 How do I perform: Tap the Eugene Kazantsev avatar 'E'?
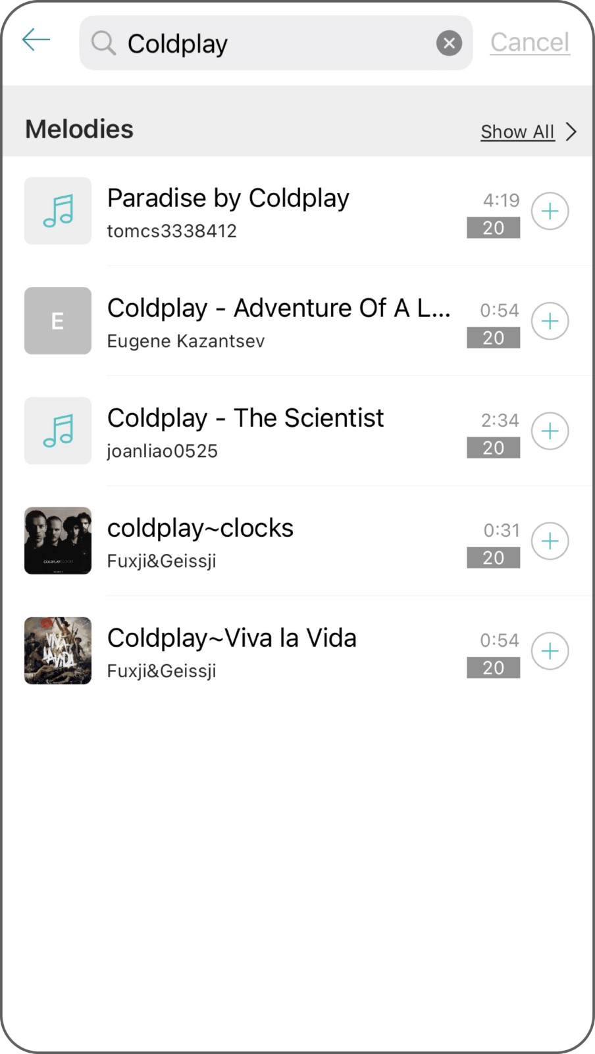coord(58,321)
